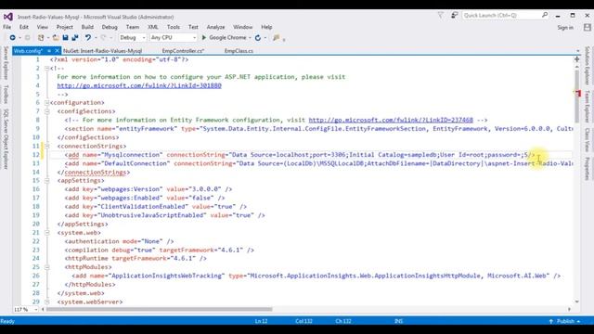
Task: Collapse the appSettings element at line 15
Action: click(x=46, y=181)
